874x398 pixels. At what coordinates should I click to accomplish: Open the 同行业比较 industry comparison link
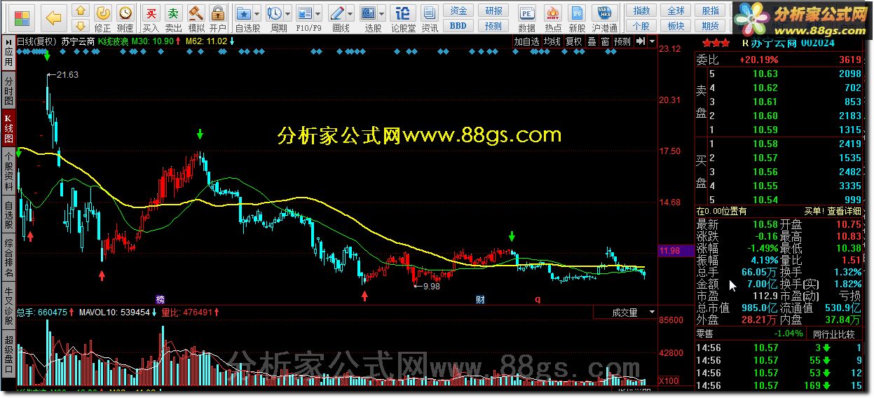[x=834, y=334]
